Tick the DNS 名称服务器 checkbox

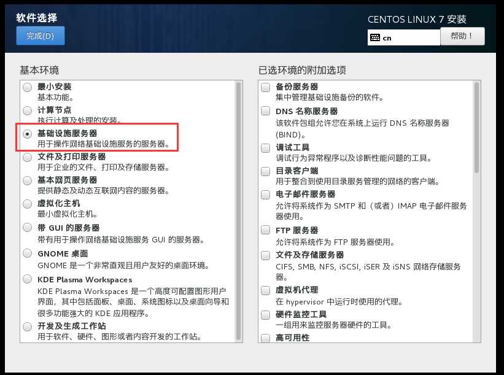coord(265,111)
